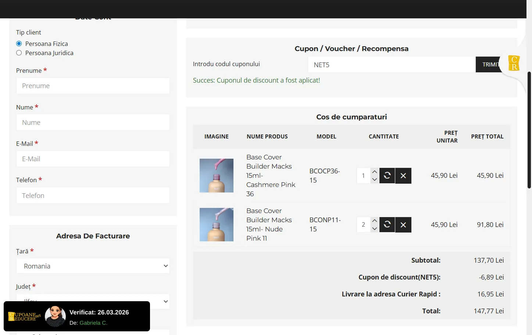Focus the coupon code input field

click(x=392, y=65)
